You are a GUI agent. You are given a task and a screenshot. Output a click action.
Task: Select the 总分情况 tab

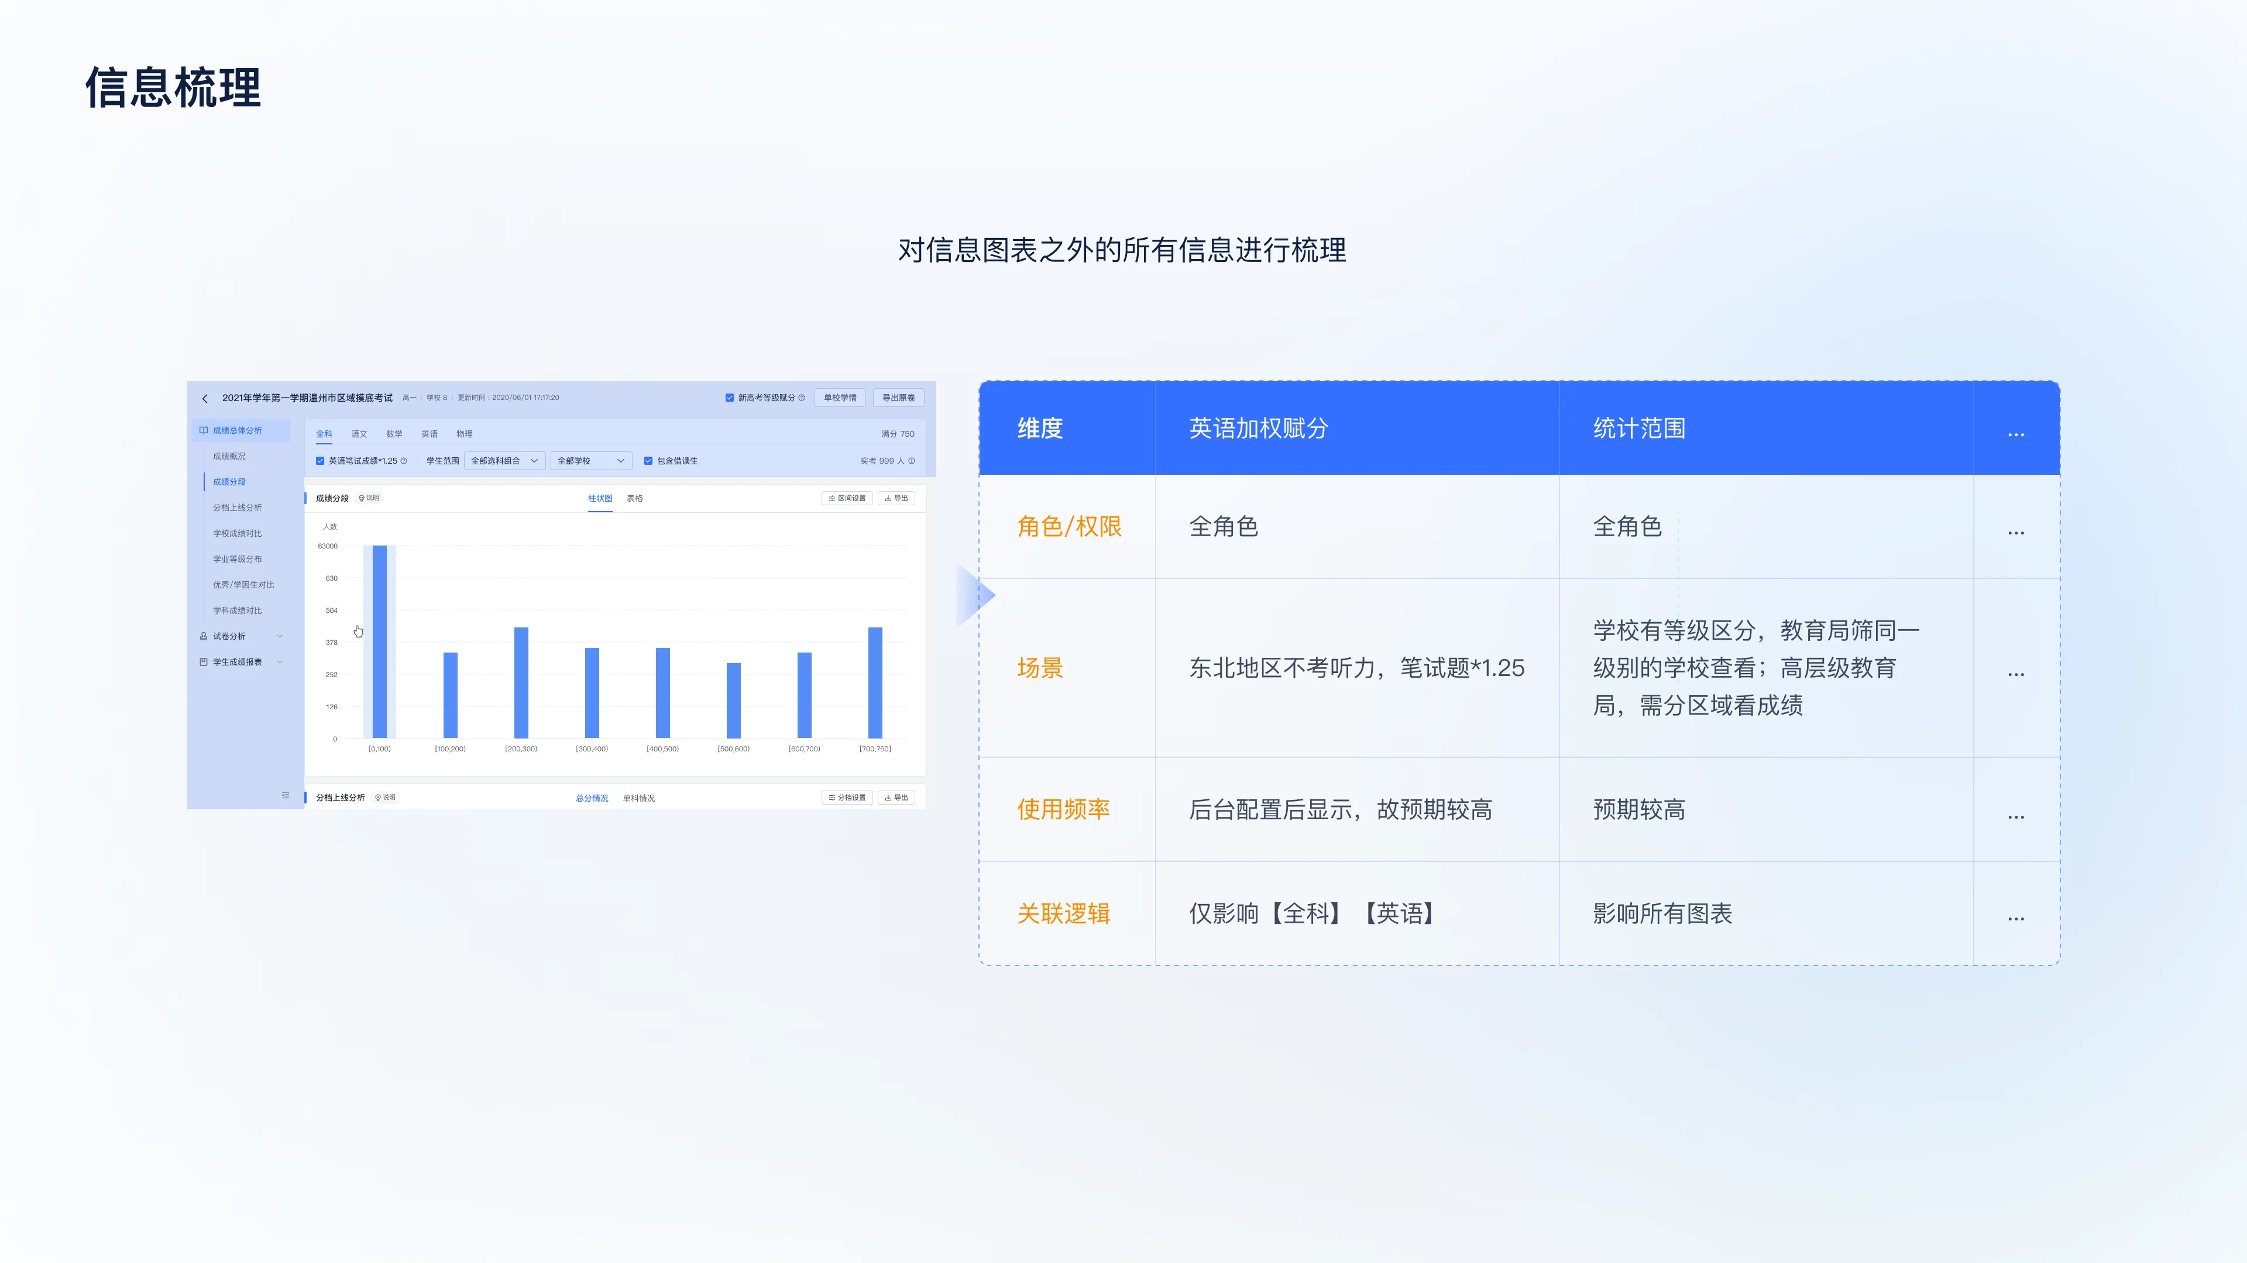[x=592, y=798]
